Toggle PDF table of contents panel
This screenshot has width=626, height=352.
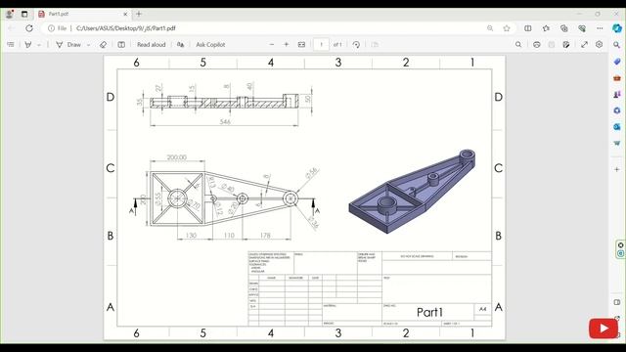(11, 45)
